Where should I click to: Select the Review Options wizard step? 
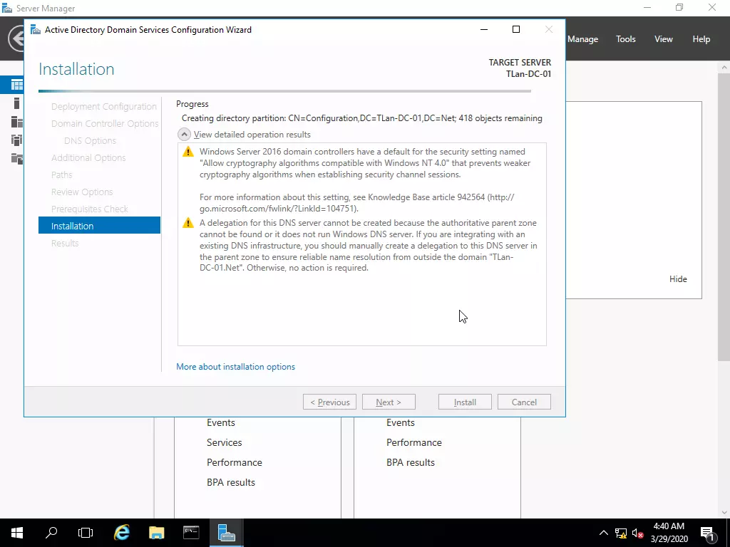pyautogui.click(x=82, y=192)
